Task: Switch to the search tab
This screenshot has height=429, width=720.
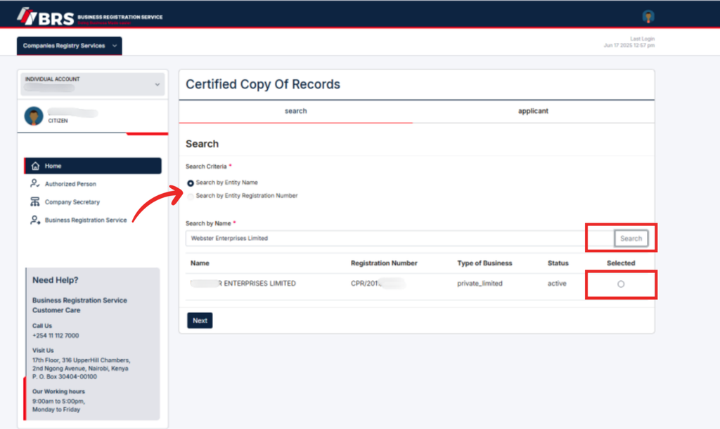Action: (296, 111)
